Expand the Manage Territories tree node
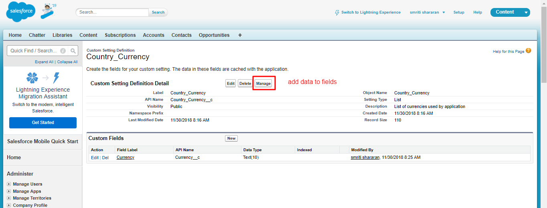Viewport: 547px width, 208px height. 9,198
